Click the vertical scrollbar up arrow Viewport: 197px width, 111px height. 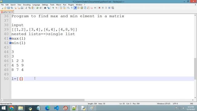[195, 15]
